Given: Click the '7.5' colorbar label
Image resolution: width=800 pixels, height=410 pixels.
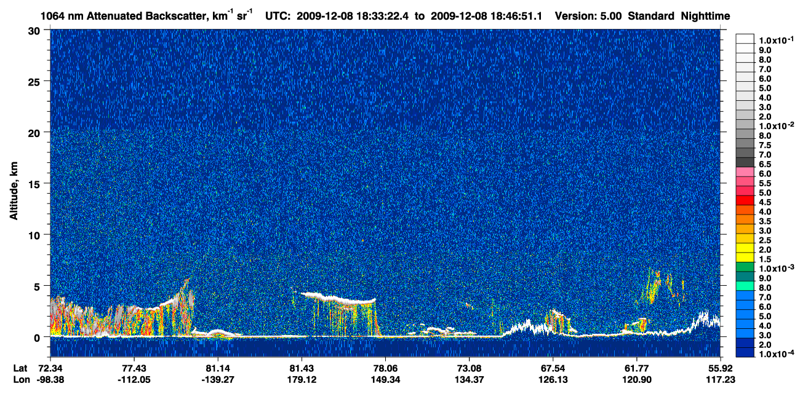Looking at the screenshot, I should 764,146.
